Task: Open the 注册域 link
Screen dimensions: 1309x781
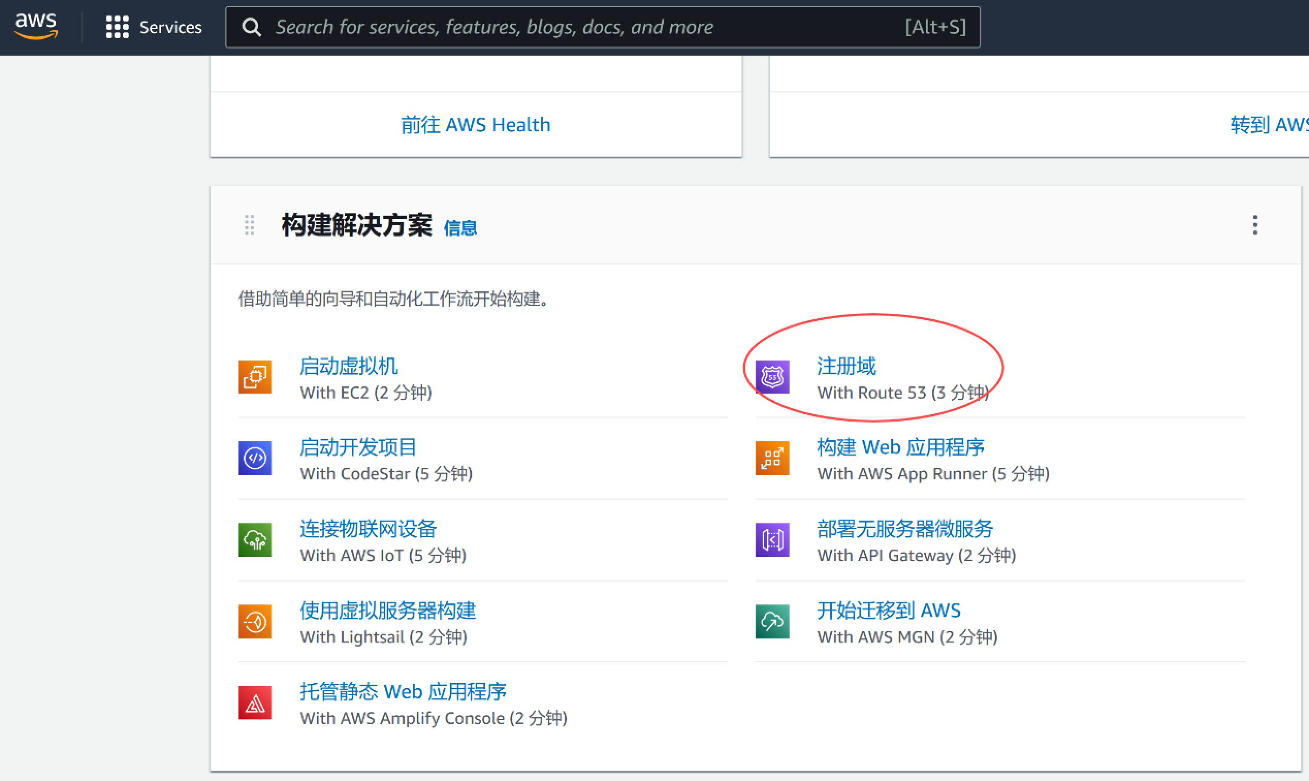Action: (847, 366)
